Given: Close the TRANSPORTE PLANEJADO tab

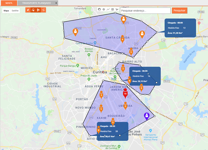Looking at the screenshot, I should pos(56,3).
